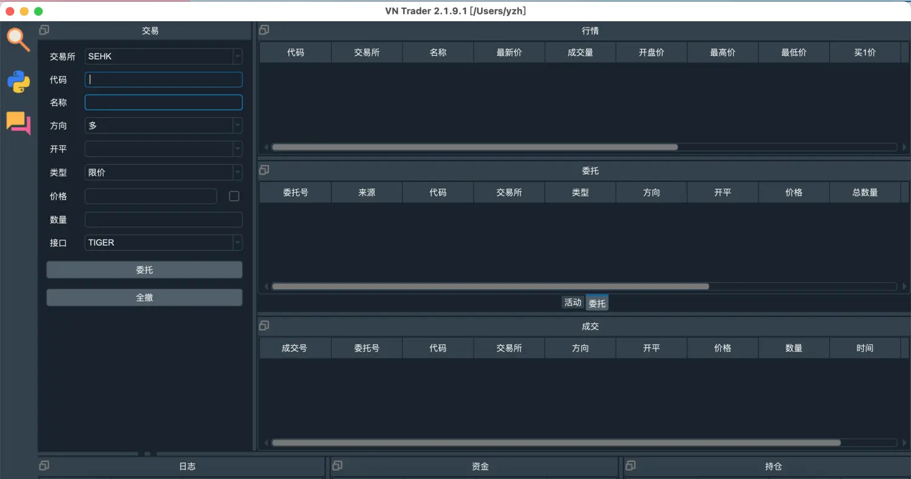The height and width of the screenshot is (479, 911).
Task: Float the 持仓 panel using its dock icon
Action: 630,465
